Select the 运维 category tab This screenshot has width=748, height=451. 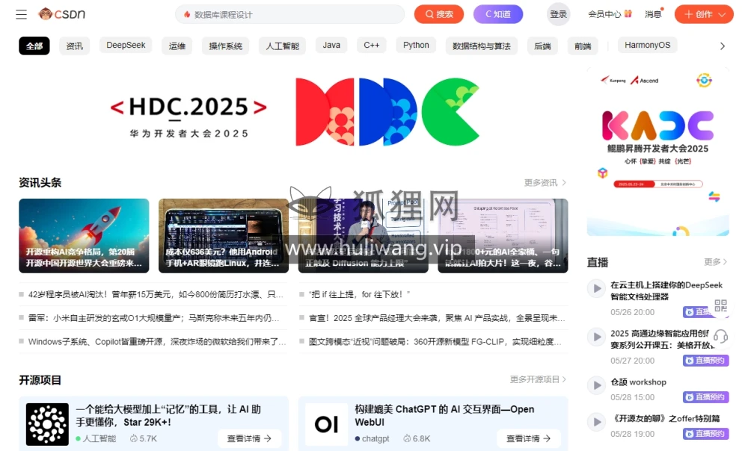tap(177, 46)
